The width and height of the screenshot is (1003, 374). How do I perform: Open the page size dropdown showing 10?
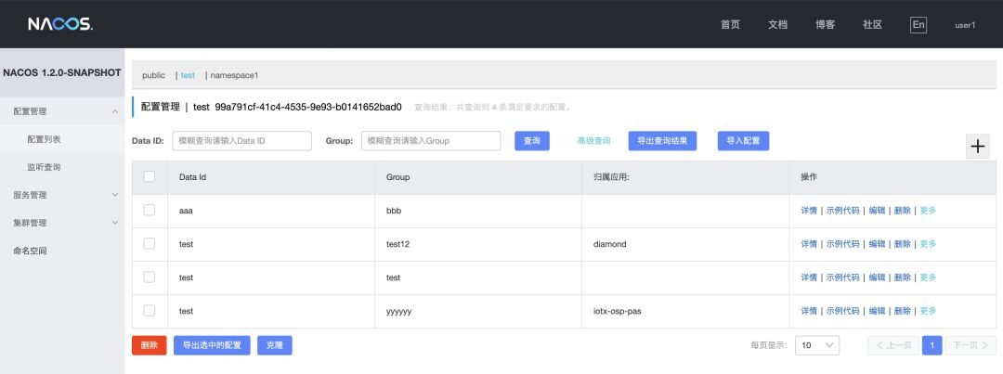pyautogui.click(x=817, y=345)
